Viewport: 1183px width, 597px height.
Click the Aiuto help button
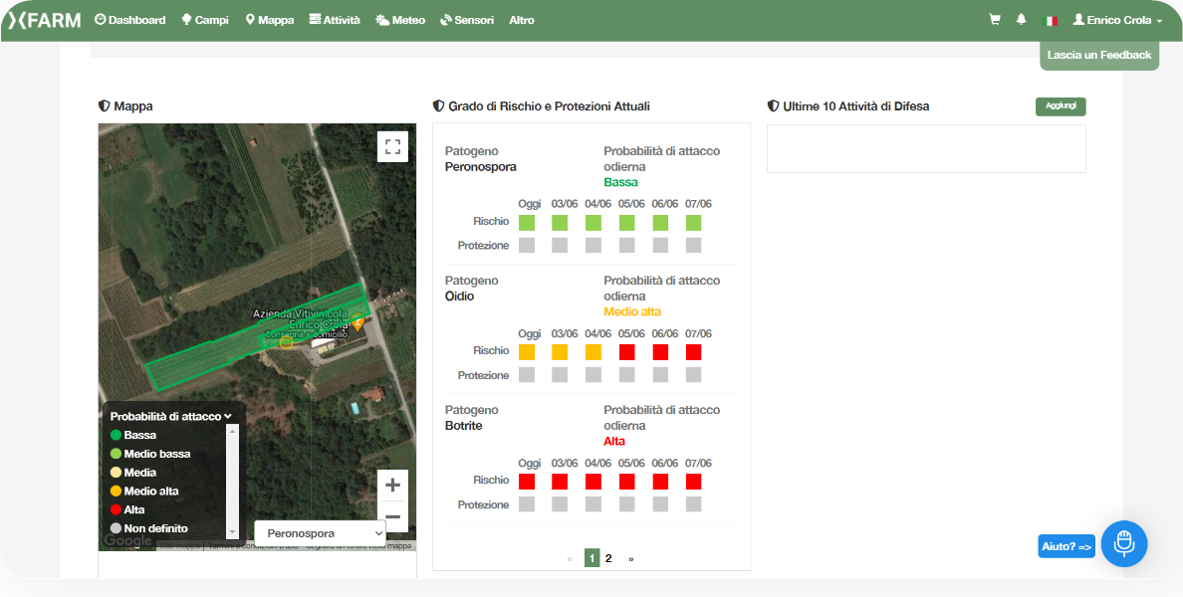(x=1065, y=546)
